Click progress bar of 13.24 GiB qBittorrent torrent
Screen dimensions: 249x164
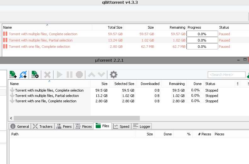pos(202,40)
